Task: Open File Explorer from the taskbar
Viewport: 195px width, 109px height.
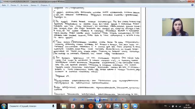Action: pos(64,106)
